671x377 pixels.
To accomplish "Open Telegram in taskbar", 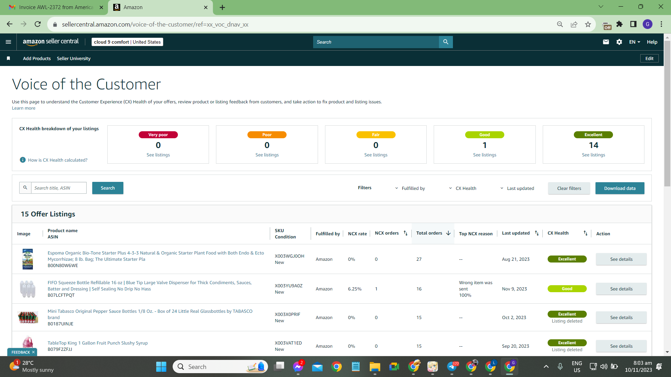I will (x=452, y=367).
